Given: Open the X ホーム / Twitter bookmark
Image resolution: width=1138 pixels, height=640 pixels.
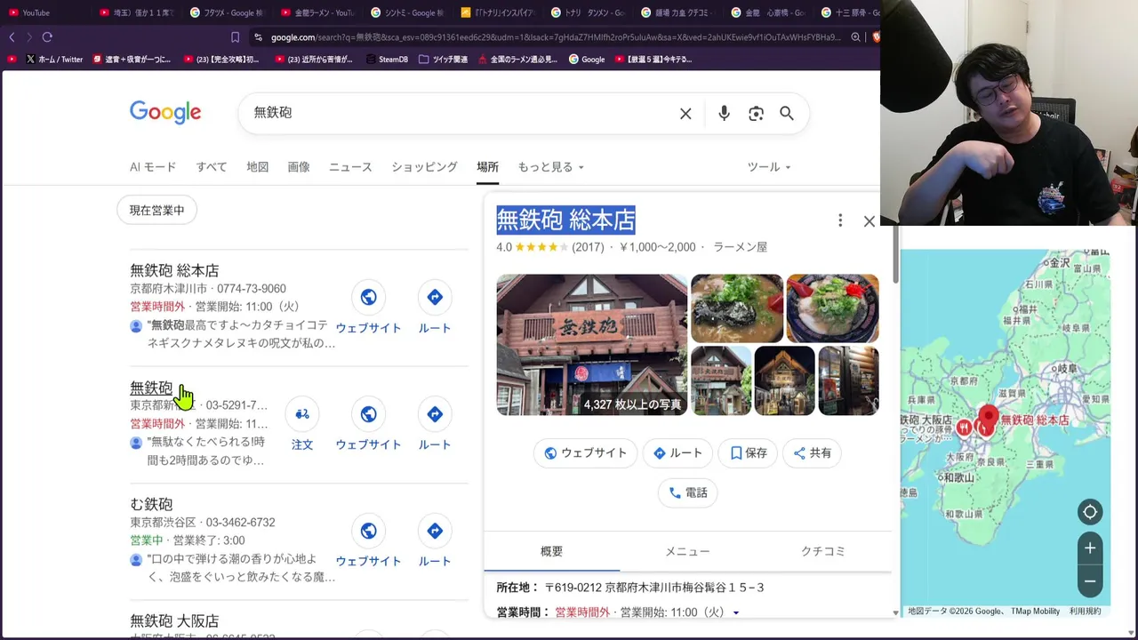Looking at the screenshot, I should (x=54, y=60).
